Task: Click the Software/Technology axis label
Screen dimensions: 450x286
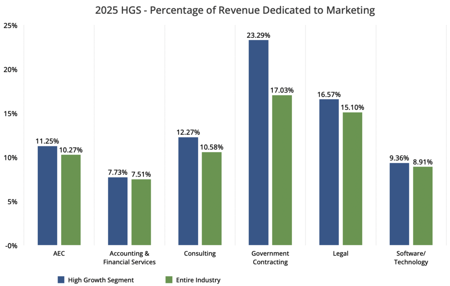Action: [411, 258]
